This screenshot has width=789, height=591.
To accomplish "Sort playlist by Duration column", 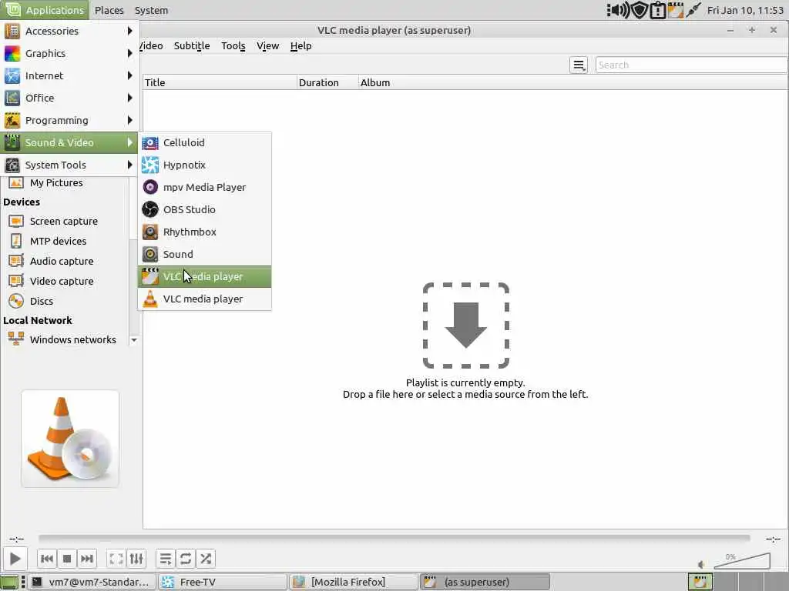I will tap(327, 82).
